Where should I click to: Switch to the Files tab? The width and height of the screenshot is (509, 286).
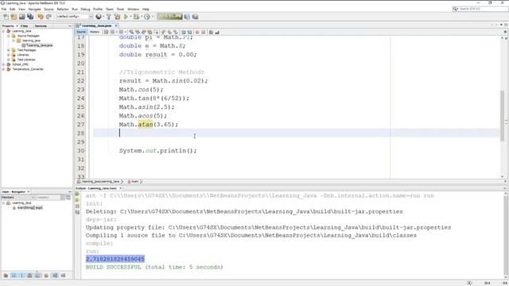click(x=25, y=25)
